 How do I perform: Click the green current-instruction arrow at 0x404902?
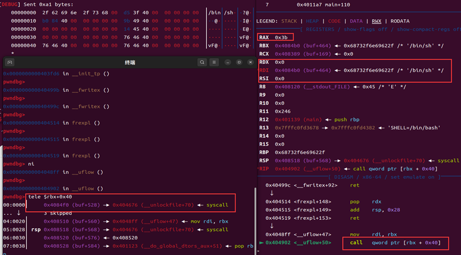tap(261, 243)
